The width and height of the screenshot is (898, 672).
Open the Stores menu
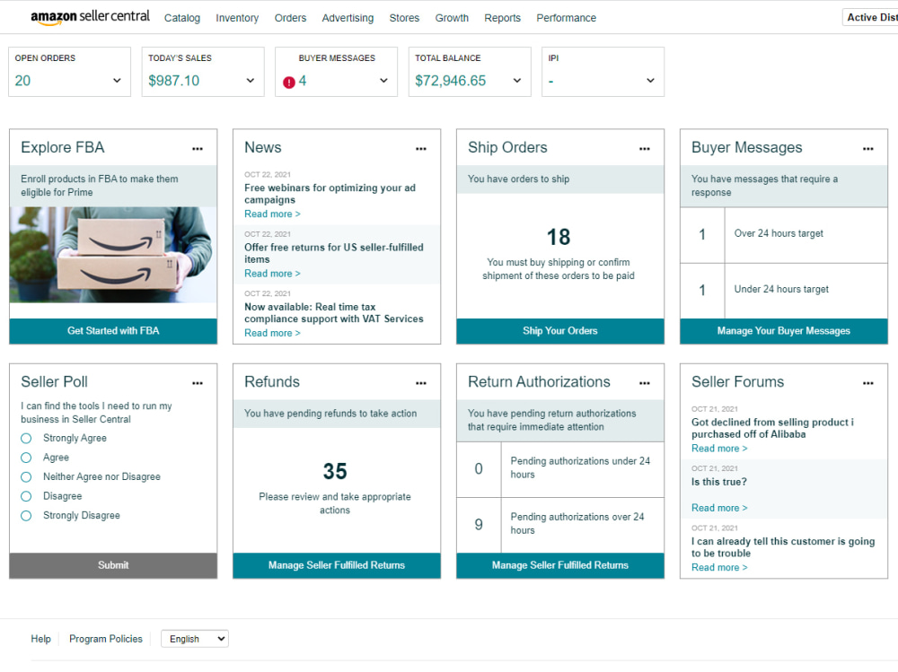pyautogui.click(x=404, y=18)
